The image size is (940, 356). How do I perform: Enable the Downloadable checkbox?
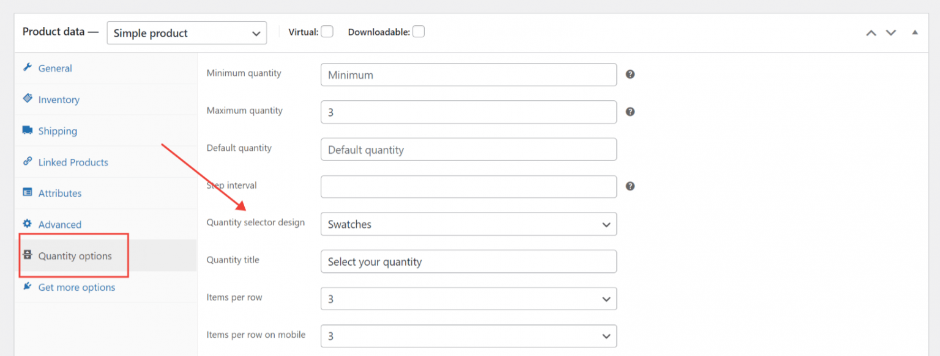[x=419, y=31]
